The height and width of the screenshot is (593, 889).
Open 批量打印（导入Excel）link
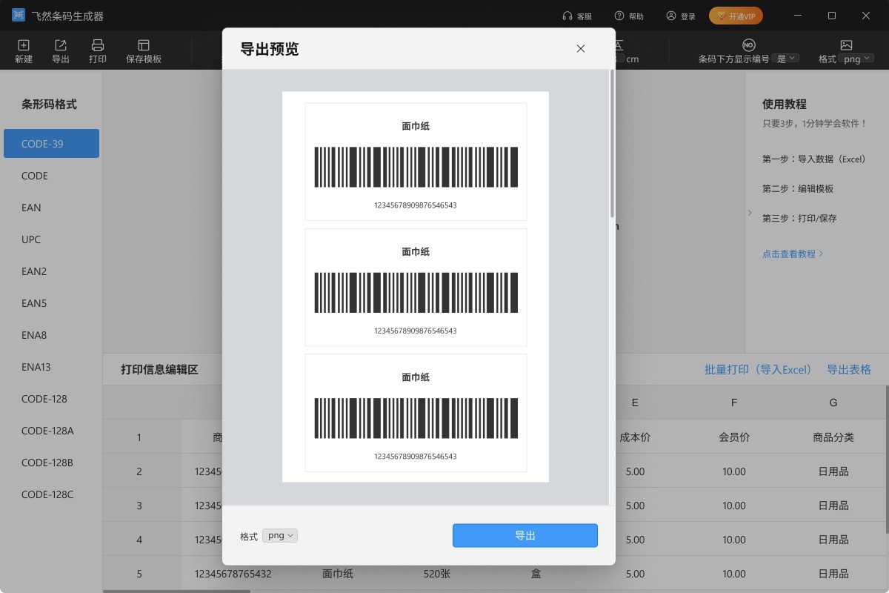click(759, 368)
